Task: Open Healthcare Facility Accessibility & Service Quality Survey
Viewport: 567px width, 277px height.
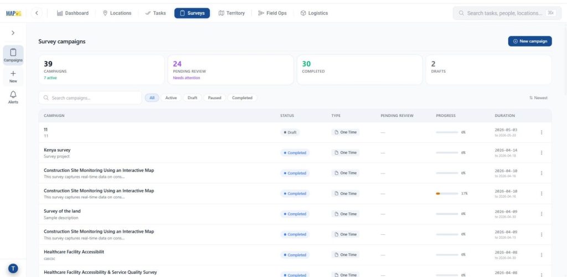Action: click(x=100, y=272)
